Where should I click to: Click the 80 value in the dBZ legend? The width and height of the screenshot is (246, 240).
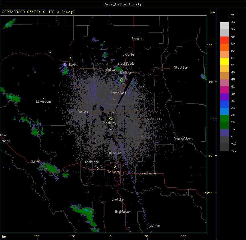click(233, 23)
